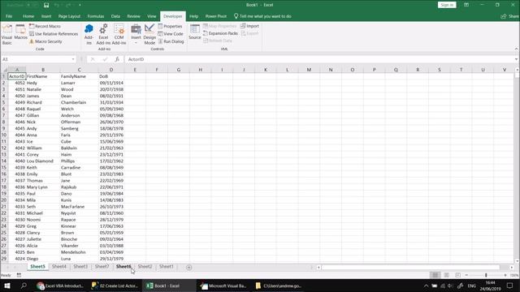Start Record Macro

click(45, 26)
